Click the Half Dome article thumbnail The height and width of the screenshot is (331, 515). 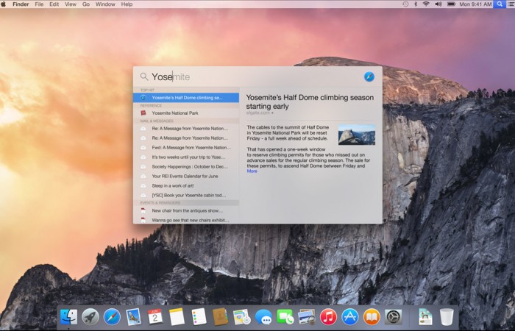point(356,135)
